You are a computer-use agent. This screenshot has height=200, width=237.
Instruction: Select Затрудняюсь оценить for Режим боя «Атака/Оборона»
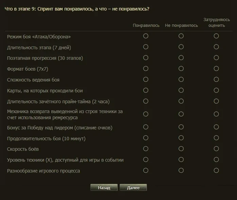216,36
